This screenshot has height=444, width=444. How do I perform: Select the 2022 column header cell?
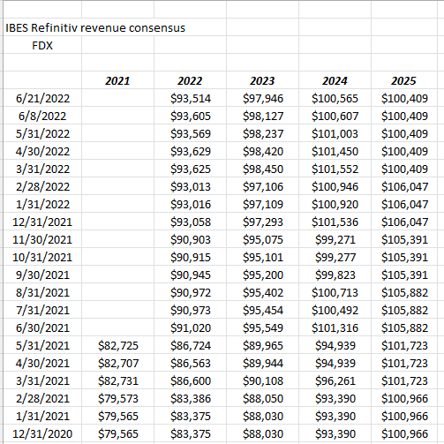190,80
